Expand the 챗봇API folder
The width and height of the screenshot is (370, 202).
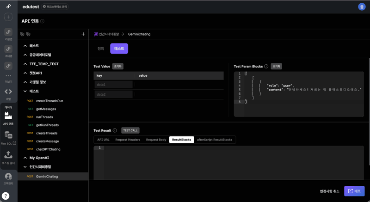(x=25, y=73)
